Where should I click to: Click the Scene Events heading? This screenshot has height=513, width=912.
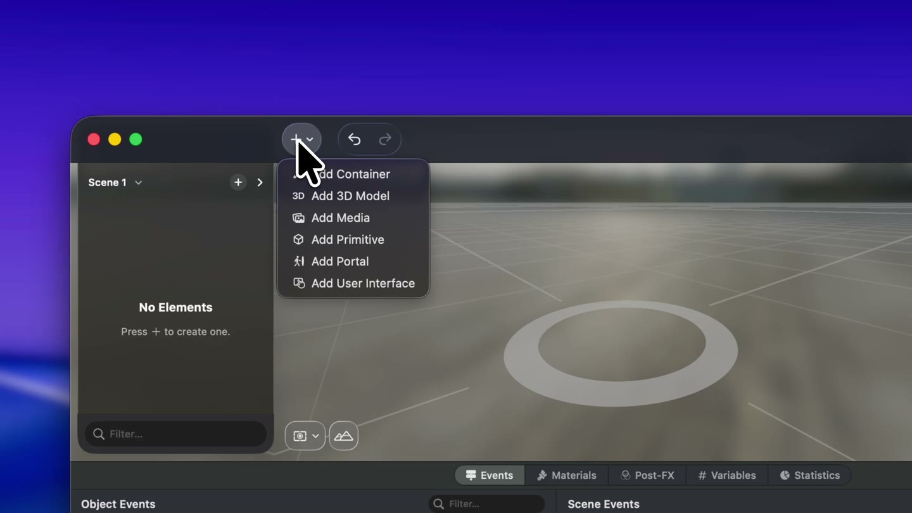pos(604,504)
